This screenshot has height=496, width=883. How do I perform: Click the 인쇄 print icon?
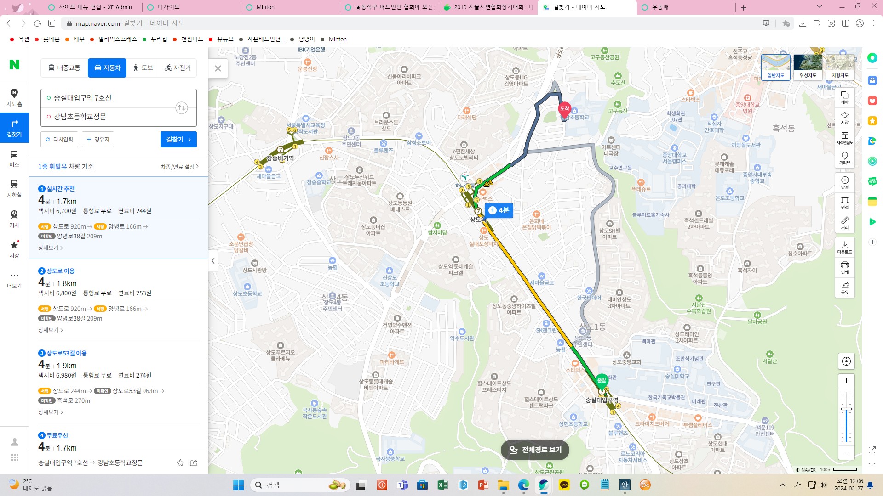tap(844, 267)
